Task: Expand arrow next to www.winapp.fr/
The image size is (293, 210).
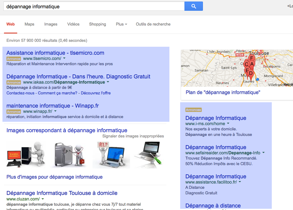Action: [x=55, y=111]
